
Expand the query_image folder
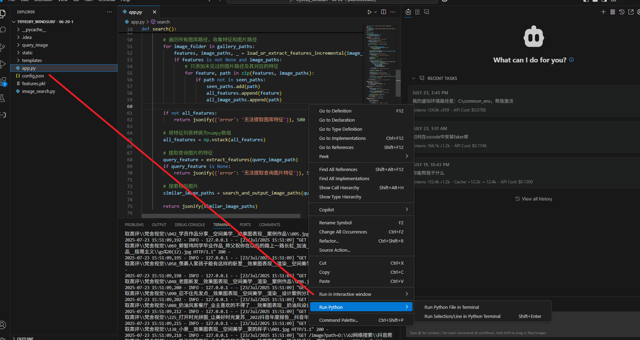18,45
